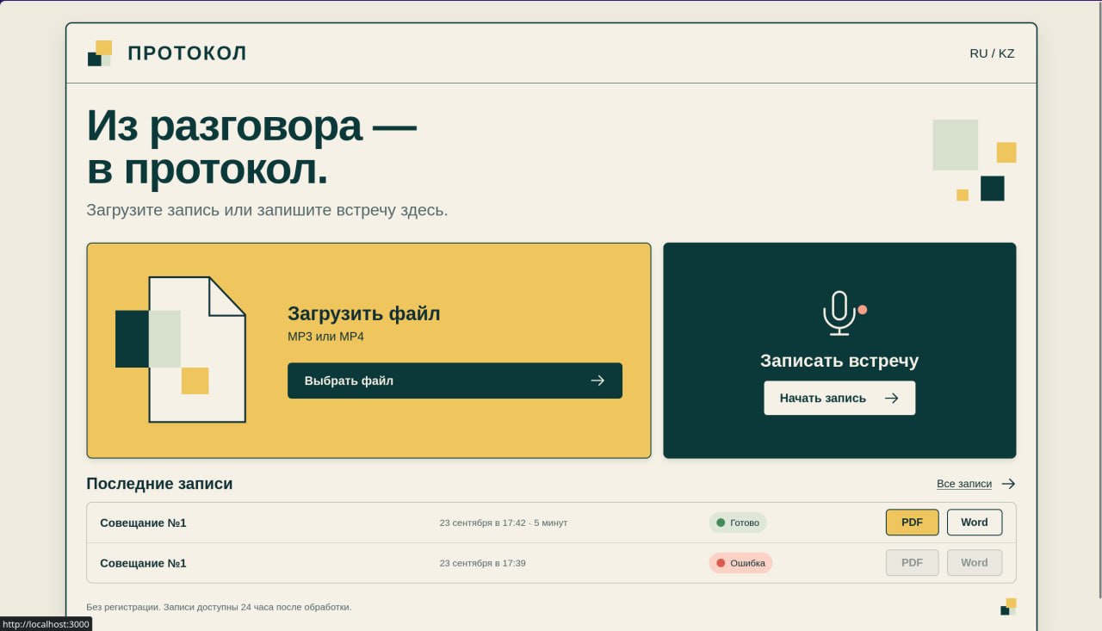This screenshot has height=631, width=1102.
Task: Click the footer logo icon
Action: pyautogui.click(x=1008, y=607)
